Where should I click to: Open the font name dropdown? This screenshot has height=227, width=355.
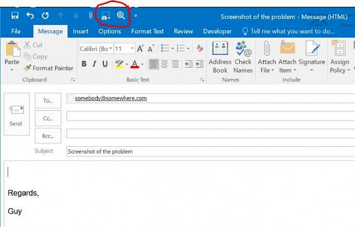point(110,49)
